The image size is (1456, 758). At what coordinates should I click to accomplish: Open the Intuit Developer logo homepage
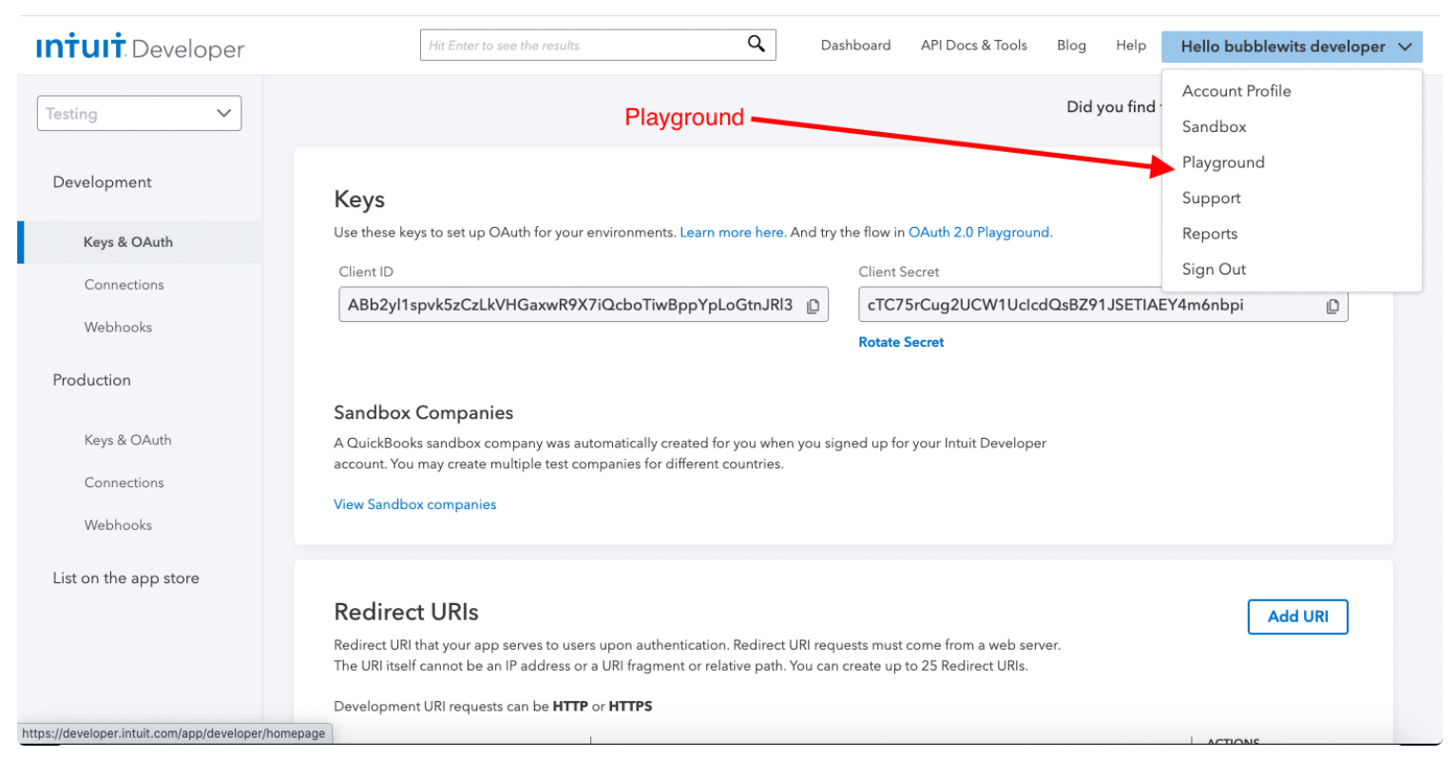point(141,47)
